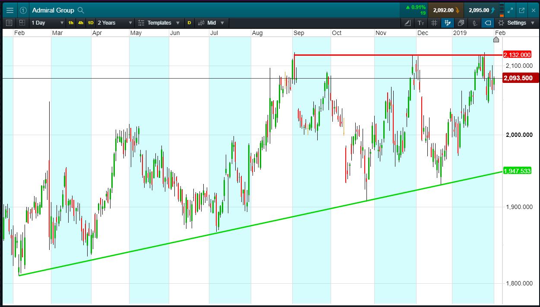540x307 pixels.
Task: Click the chart layout selection icon
Action: click(22, 23)
